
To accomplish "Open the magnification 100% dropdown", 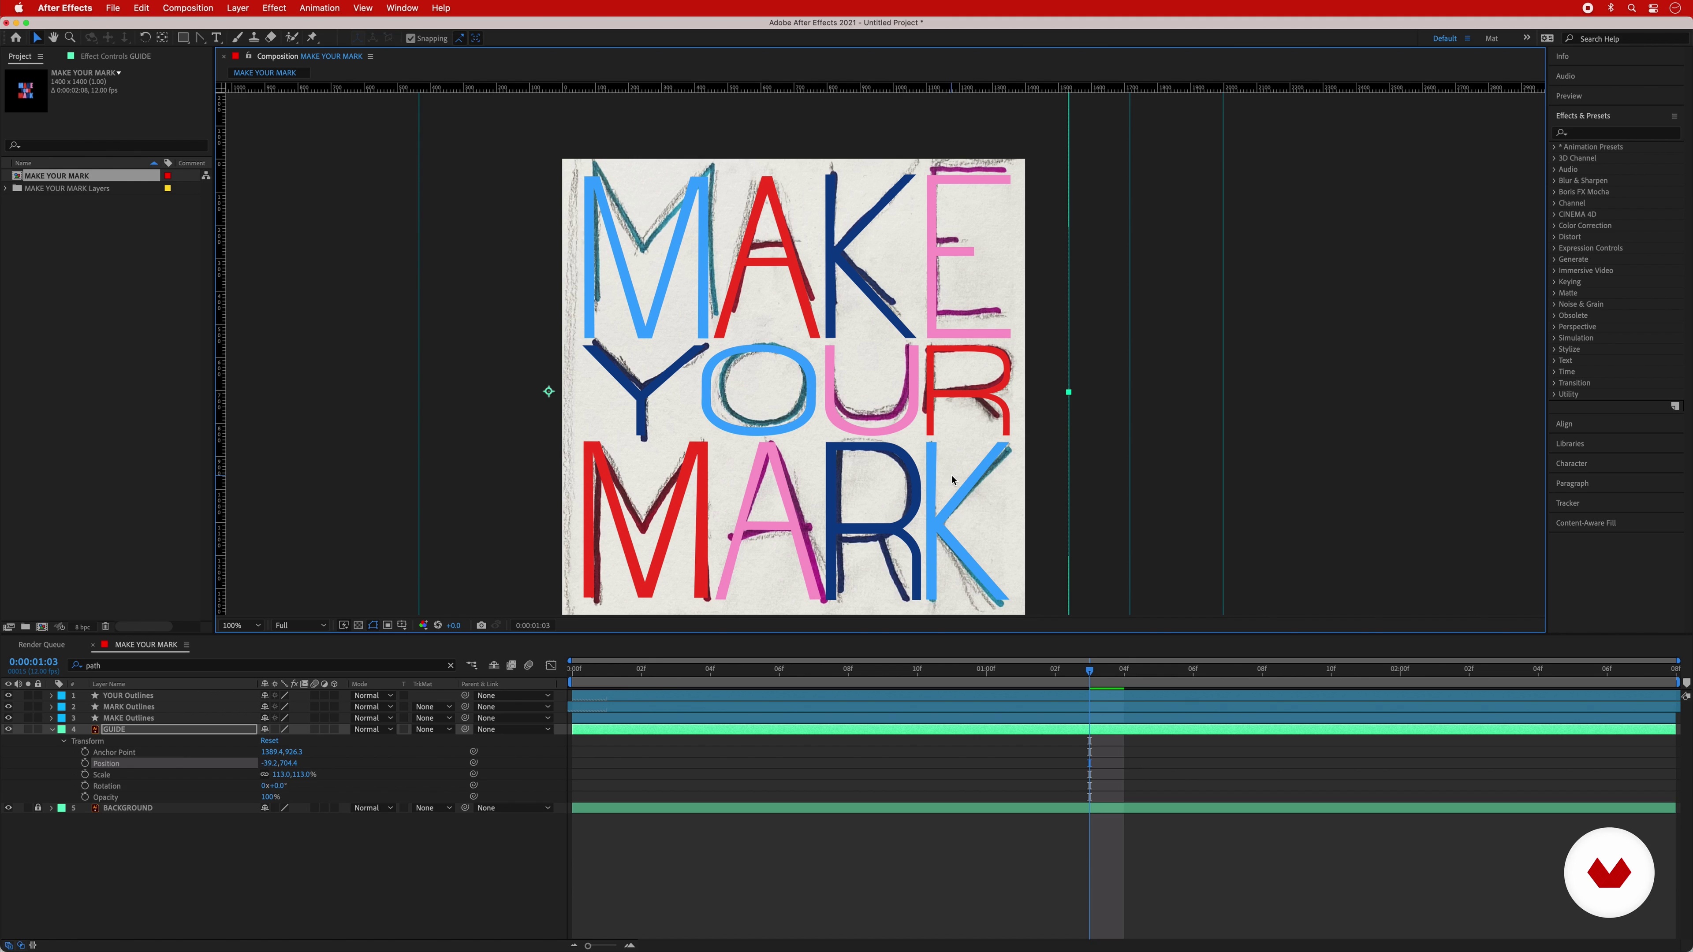I will coord(242,625).
